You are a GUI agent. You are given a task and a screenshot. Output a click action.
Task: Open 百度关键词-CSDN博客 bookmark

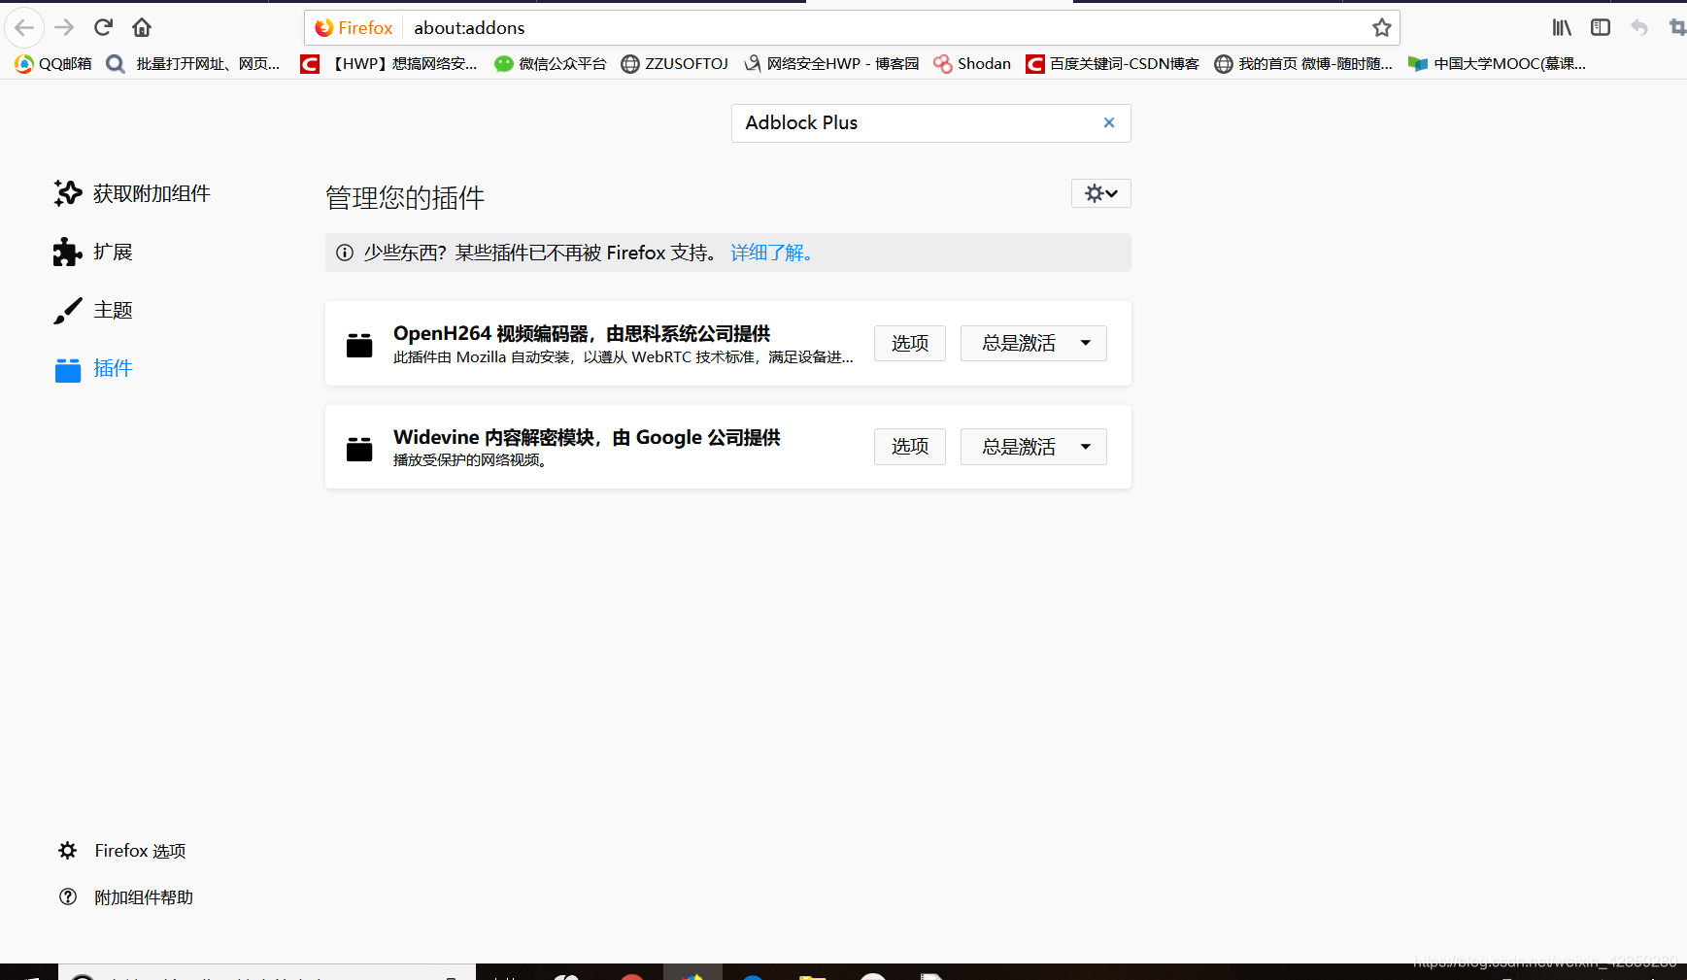tap(1113, 63)
